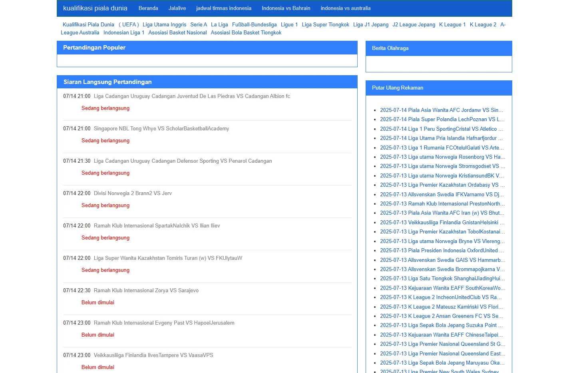Open Tong Whye VS ScholarBasketballAcademy match
This screenshot has width=569, height=373.
pyautogui.click(x=161, y=128)
